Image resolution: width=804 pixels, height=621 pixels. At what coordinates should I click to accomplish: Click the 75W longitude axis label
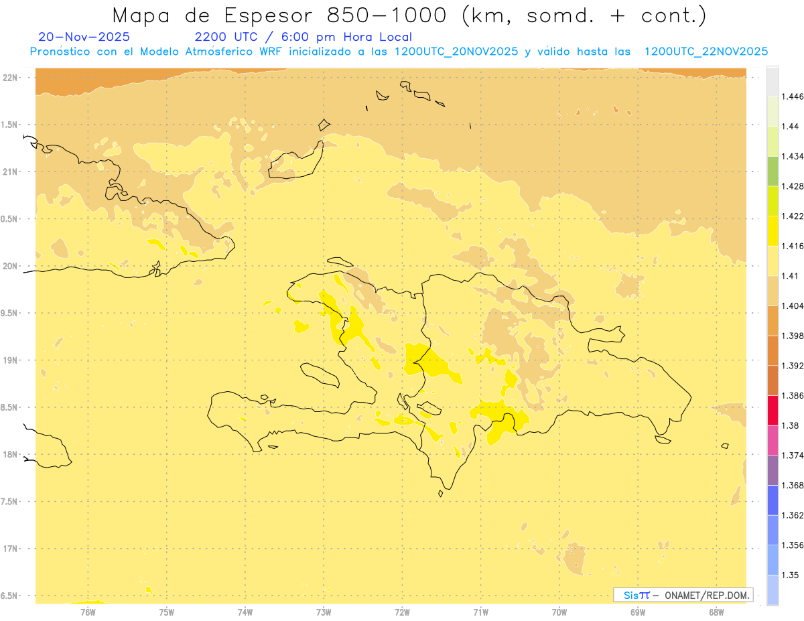[x=167, y=612]
